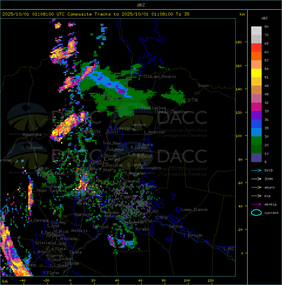Click the '120' tick on horizontal axis
The width and height of the screenshot is (282, 285).
[210, 281]
